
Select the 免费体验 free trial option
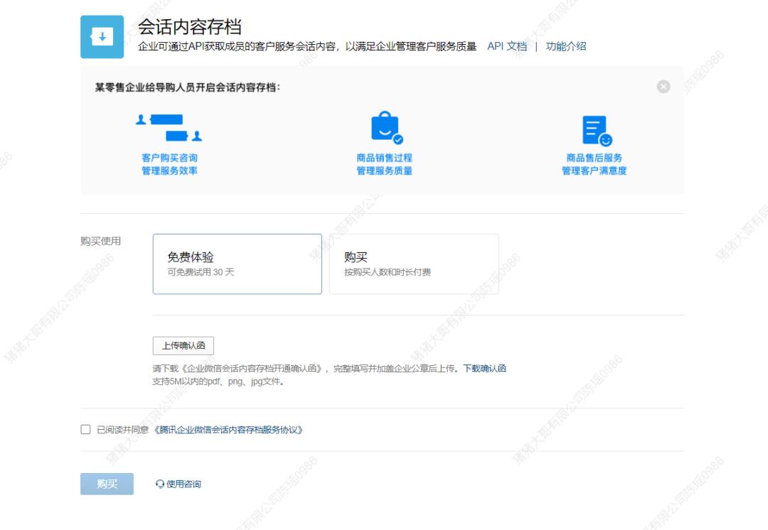click(237, 264)
